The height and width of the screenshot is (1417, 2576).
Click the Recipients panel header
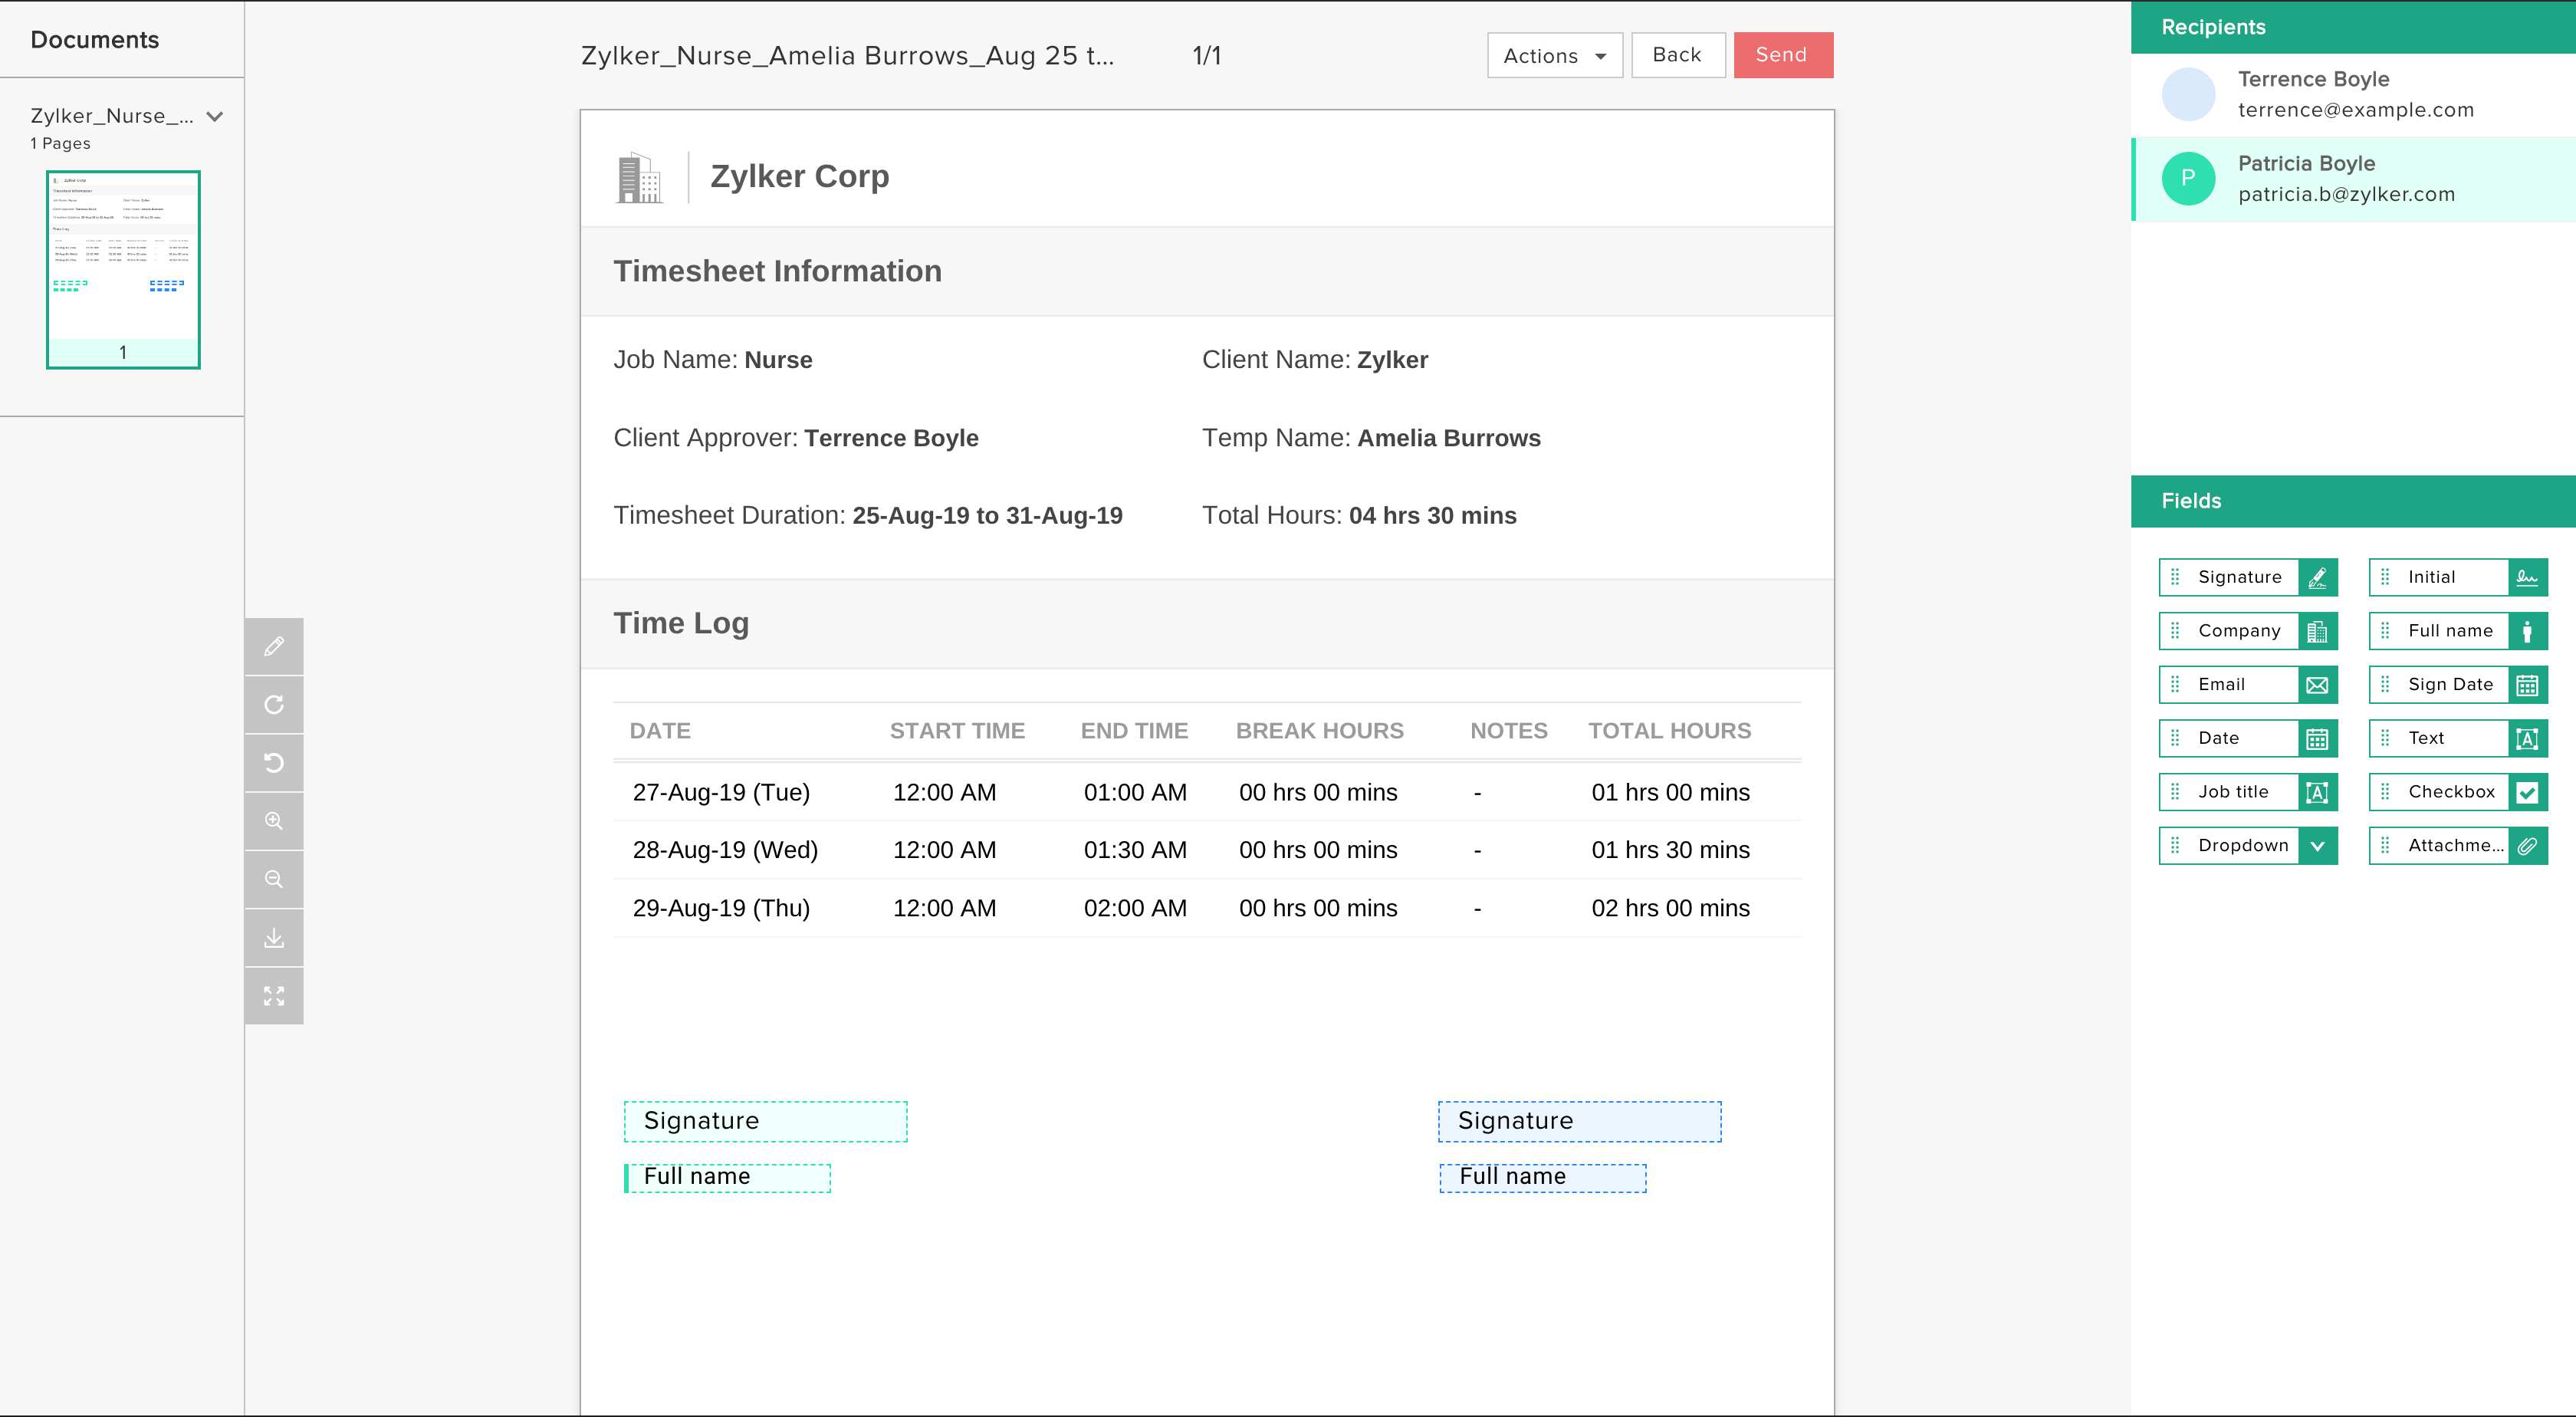click(x=2353, y=27)
